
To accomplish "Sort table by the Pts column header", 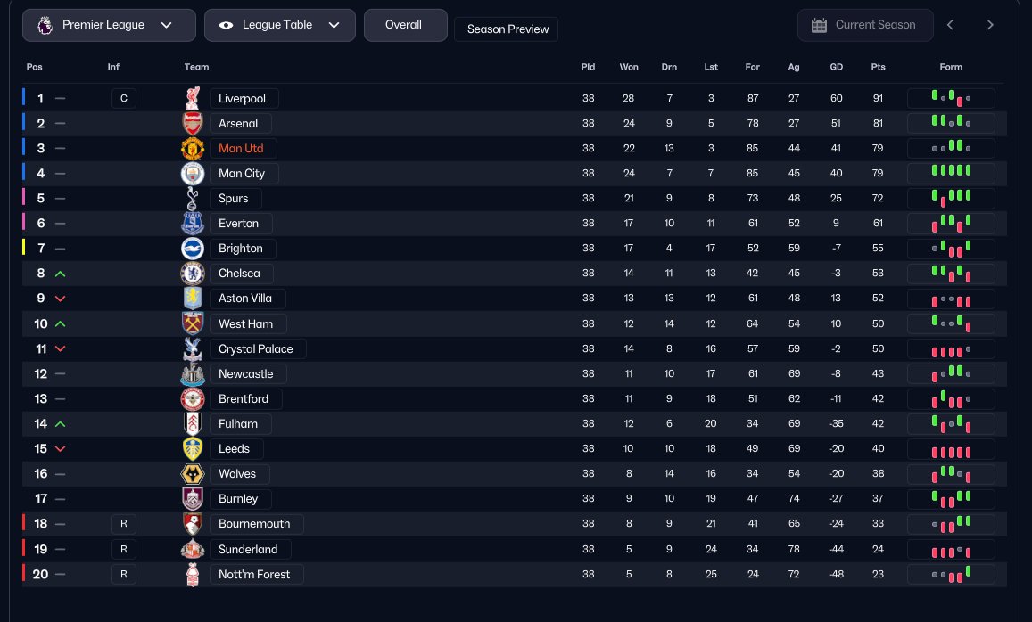I will pos(879,67).
